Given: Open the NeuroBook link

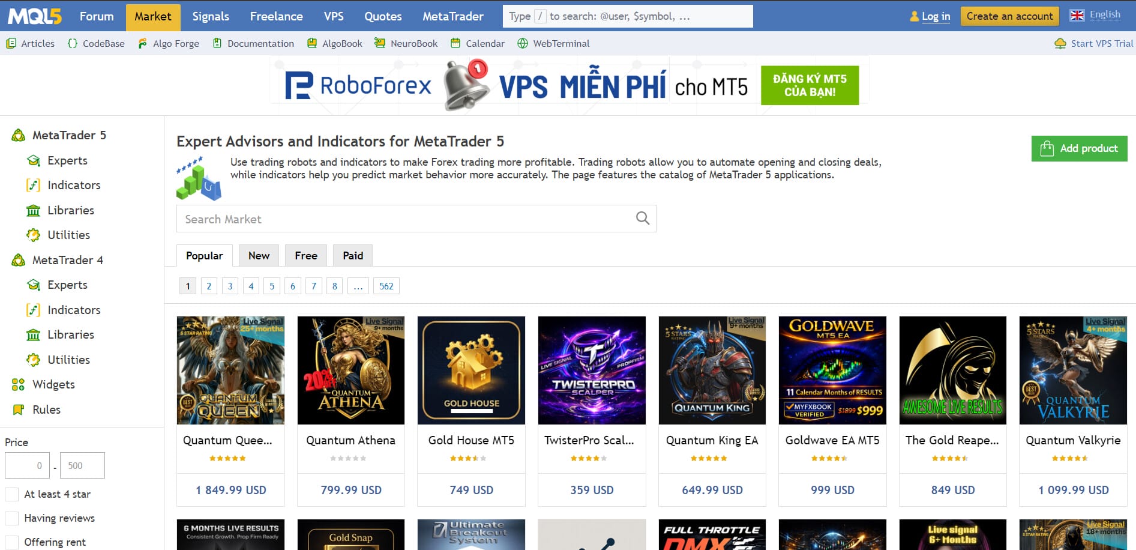Looking at the screenshot, I should (406, 43).
